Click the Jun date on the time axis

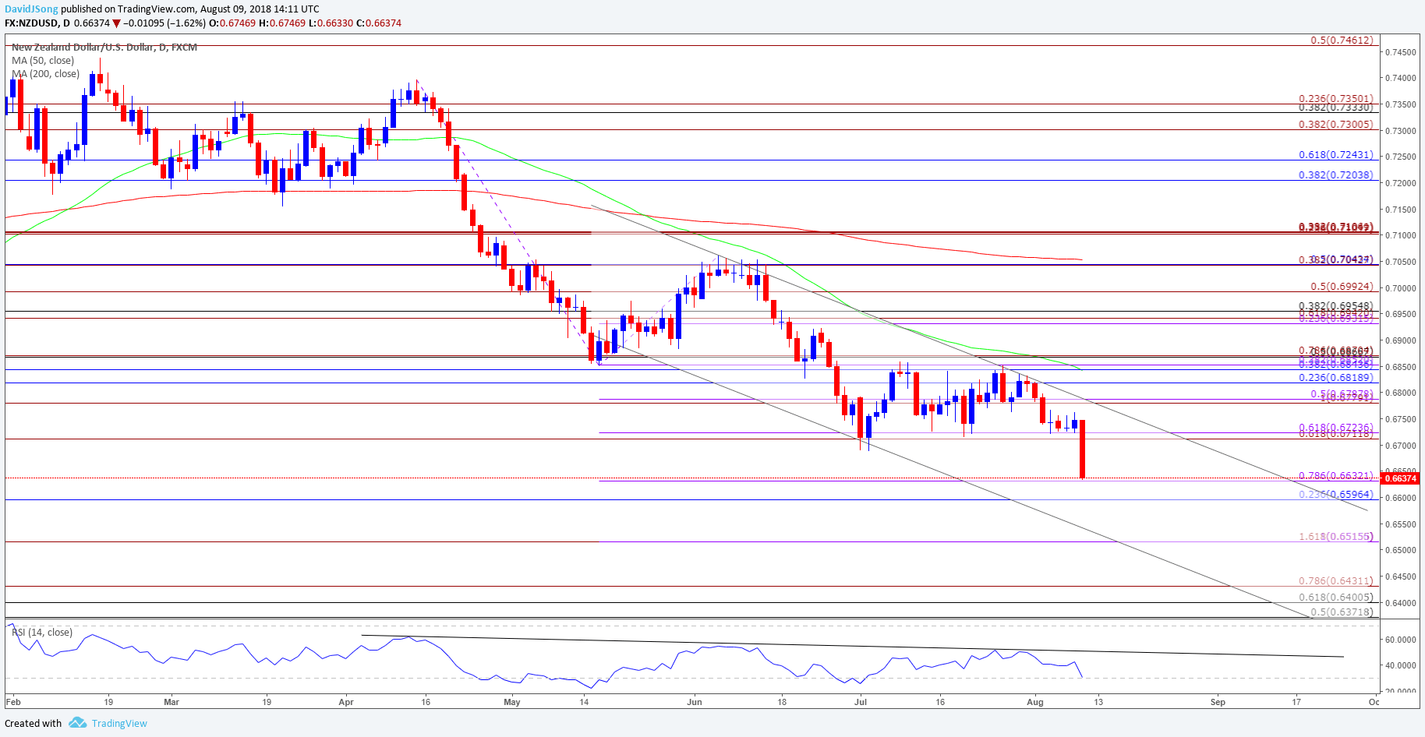click(x=695, y=702)
